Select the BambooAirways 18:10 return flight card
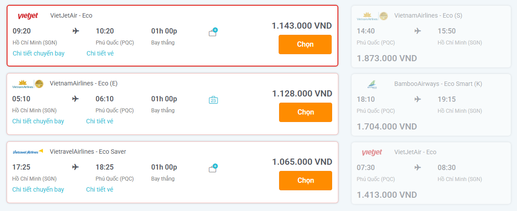Image resolution: width=517 pixels, height=211 pixels. [431, 104]
